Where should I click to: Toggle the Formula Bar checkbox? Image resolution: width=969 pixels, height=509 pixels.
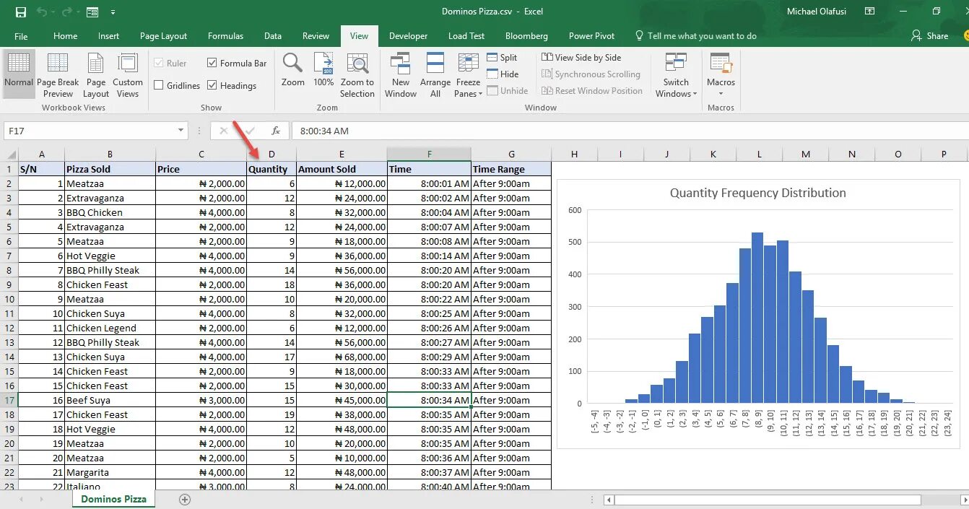coord(212,63)
